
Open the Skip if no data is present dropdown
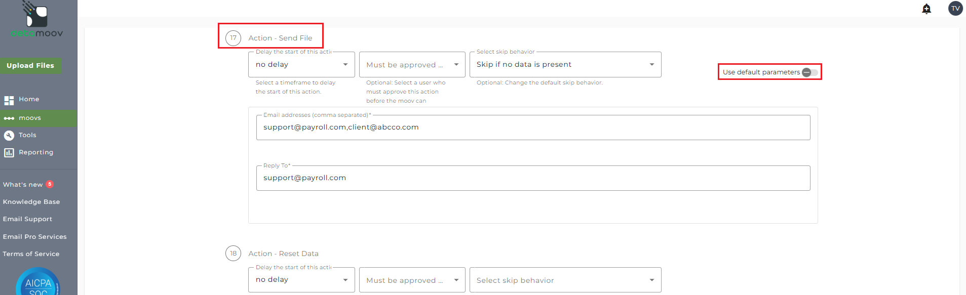pos(565,65)
